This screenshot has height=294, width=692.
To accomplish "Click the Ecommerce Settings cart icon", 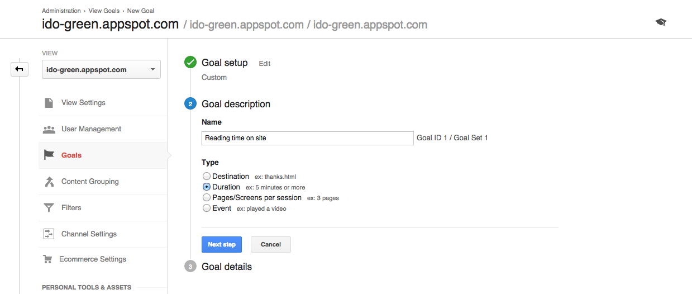I will click(48, 259).
